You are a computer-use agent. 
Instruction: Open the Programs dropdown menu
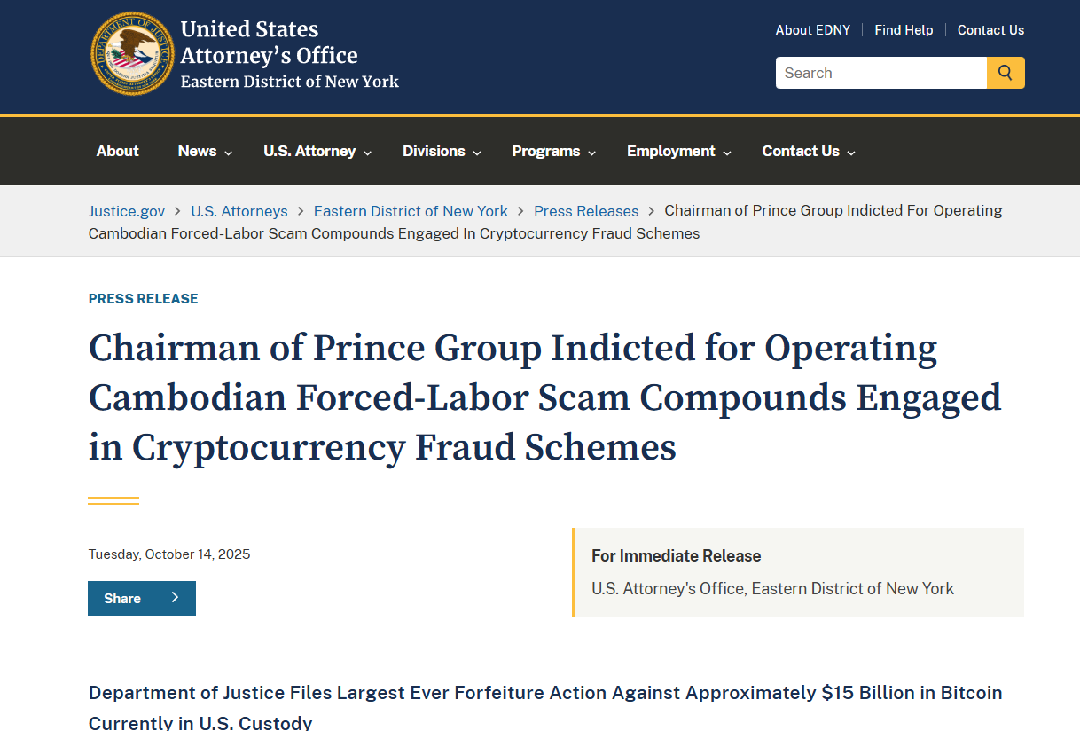[x=553, y=152]
